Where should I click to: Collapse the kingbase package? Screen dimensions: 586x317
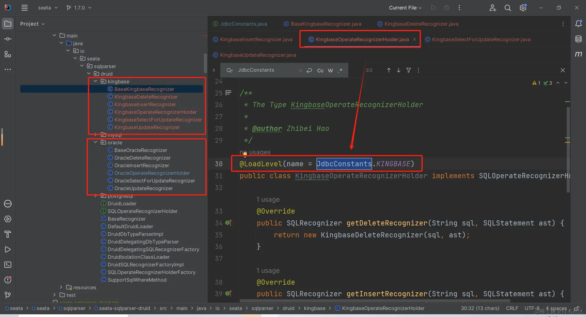click(96, 81)
